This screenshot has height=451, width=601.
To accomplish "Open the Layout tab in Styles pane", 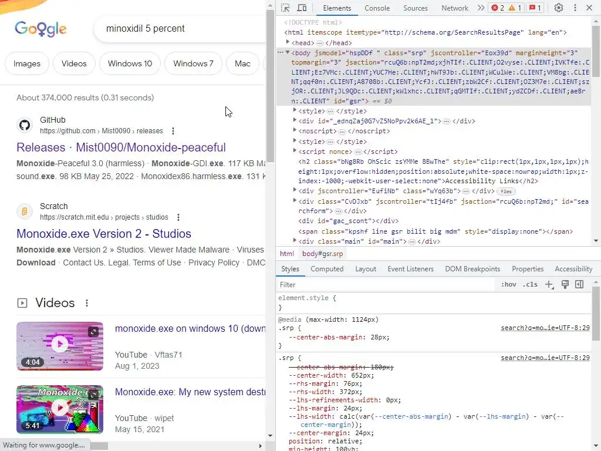I will click(365, 269).
